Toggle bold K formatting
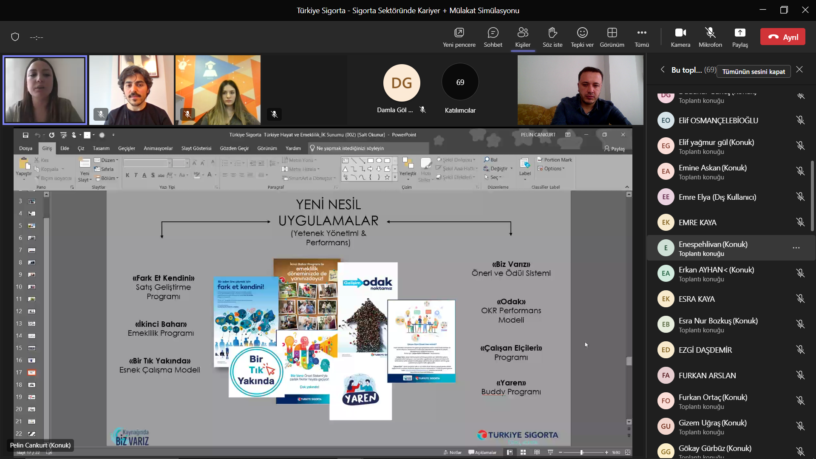 coord(127,175)
